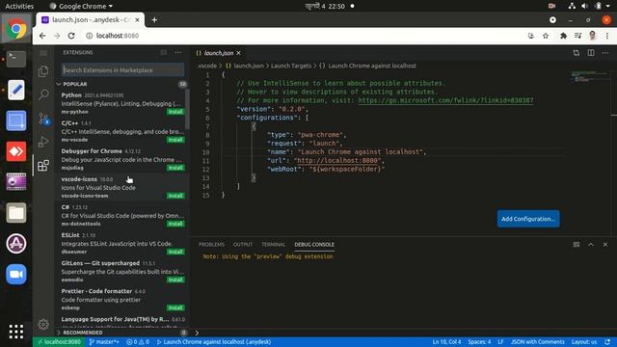
Task: Select the Extensions view icon
Action: 43,165
